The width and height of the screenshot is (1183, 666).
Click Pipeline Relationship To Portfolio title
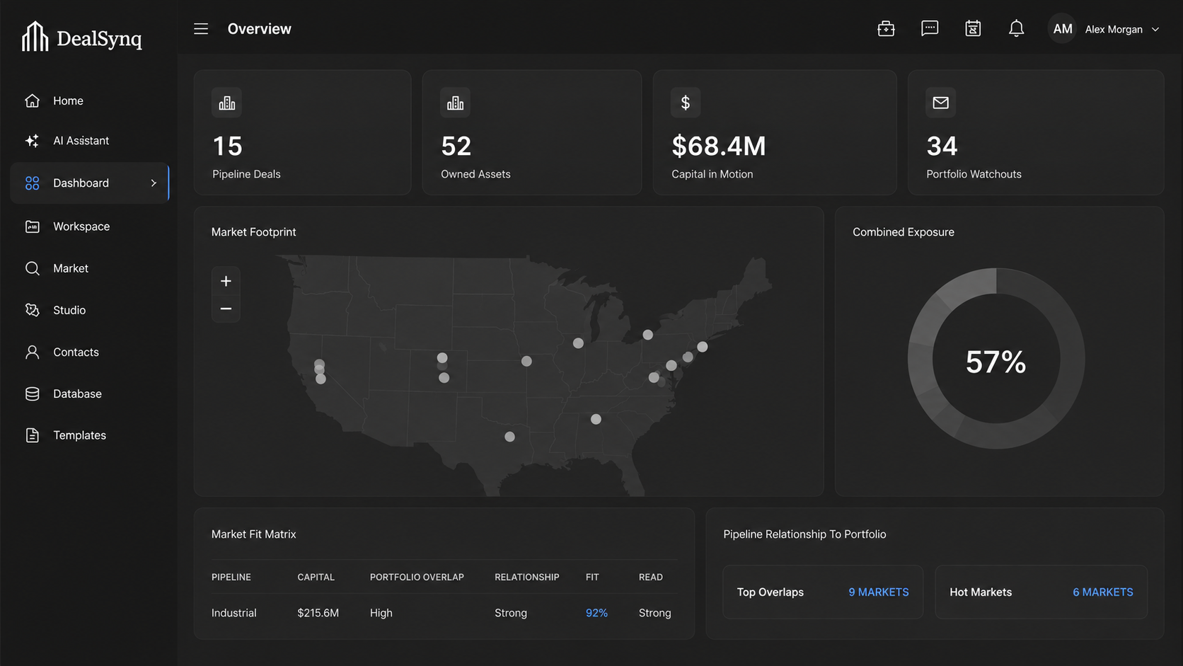(x=804, y=534)
